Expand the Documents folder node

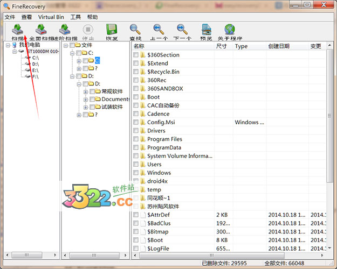86,100
